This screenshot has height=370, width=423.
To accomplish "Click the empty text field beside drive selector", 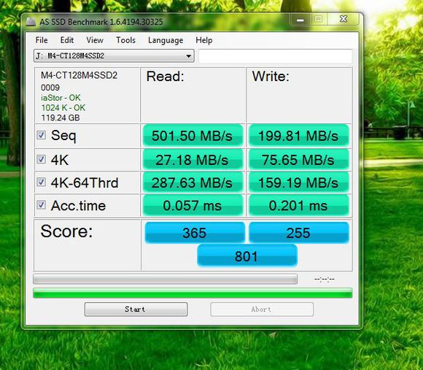I will coord(276,56).
